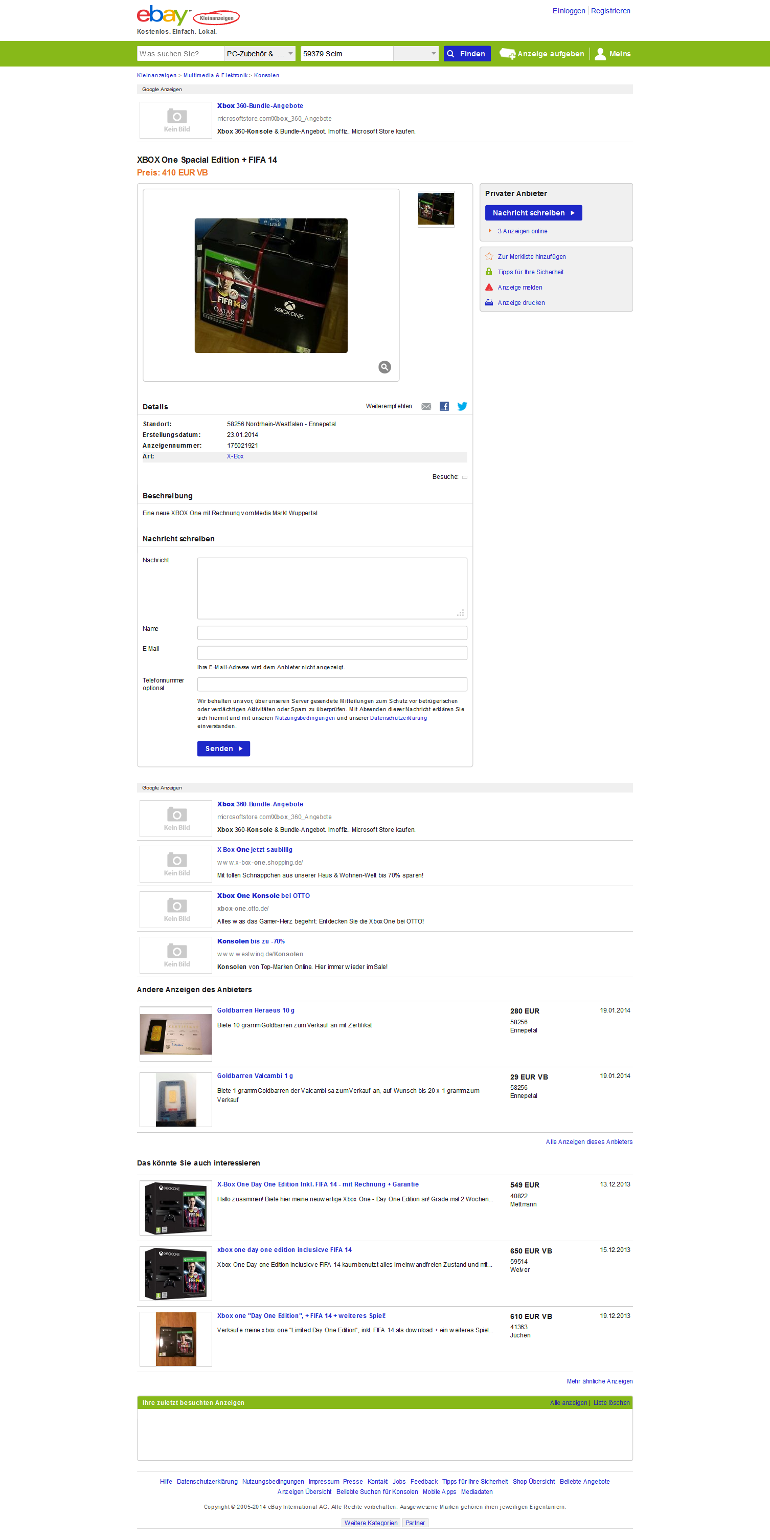Click the location field showing 59379 Selm
Image resolution: width=770 pixels, height=1540 pixels.
(347, 54)
